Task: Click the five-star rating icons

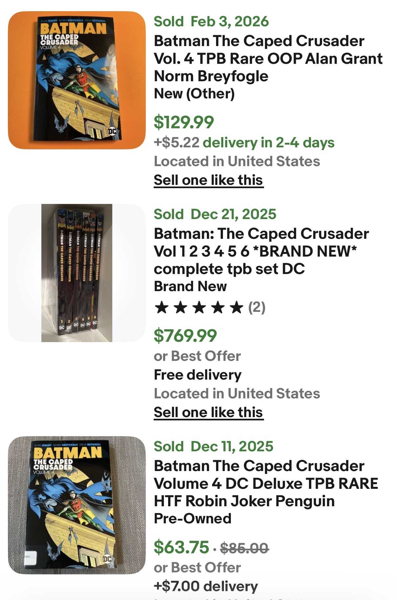Action: point(199,308)
